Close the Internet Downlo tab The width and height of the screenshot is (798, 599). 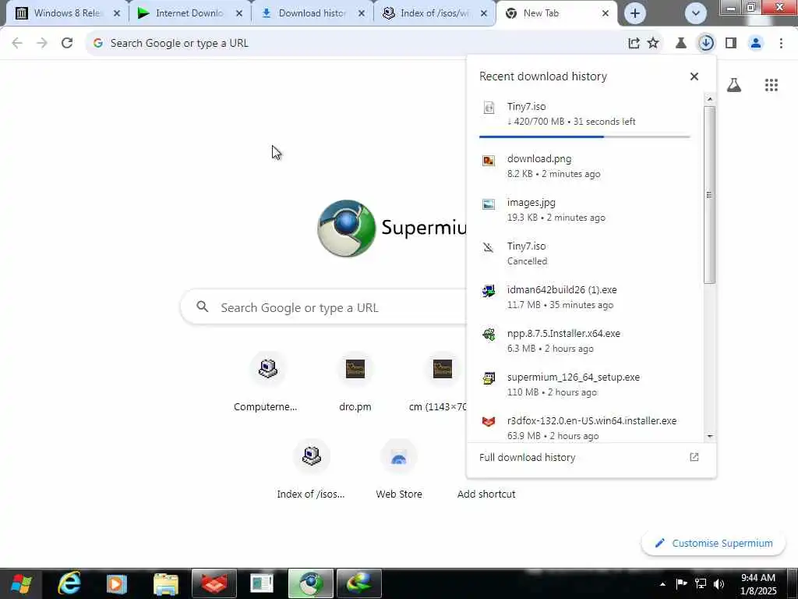tap(239, 13)
